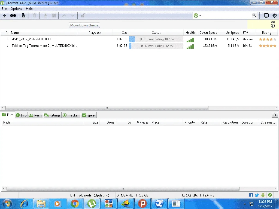This screenshot has width=279, height=209.
Task: Click the Remove Torrent trash icon
Action: click(x=34, y=16)
